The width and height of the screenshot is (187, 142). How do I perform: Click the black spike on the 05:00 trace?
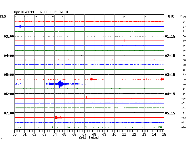click(78, 74)
